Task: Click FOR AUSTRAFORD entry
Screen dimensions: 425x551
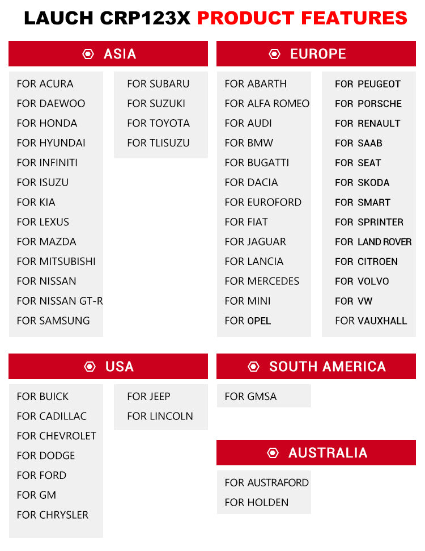Action: coord(266,483)
